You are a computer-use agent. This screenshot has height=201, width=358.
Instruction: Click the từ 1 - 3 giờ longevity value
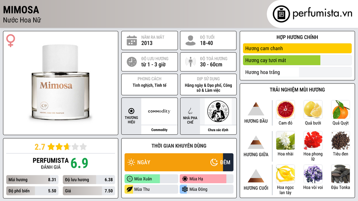[153, 65]
